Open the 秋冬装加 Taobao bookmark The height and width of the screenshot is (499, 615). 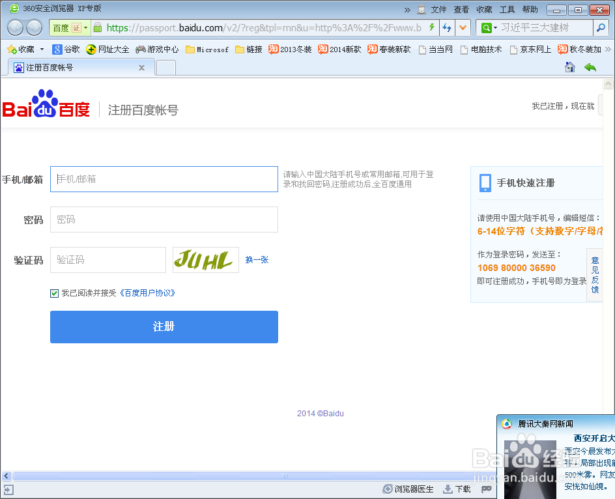pyautogui.click(x=579, y=50)
